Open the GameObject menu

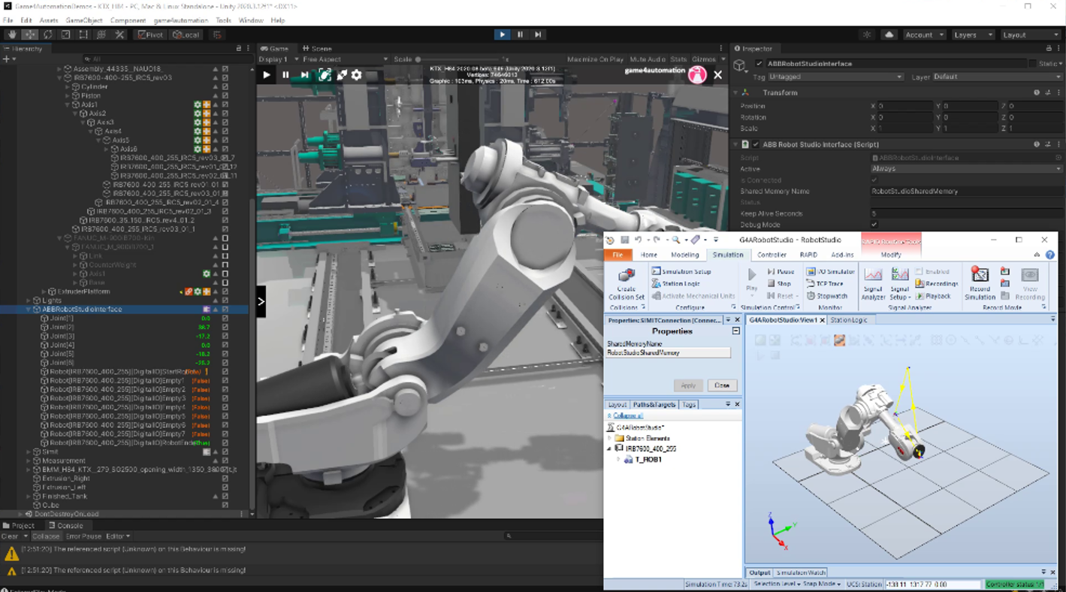pyautogui.click(x=84, y=20)
